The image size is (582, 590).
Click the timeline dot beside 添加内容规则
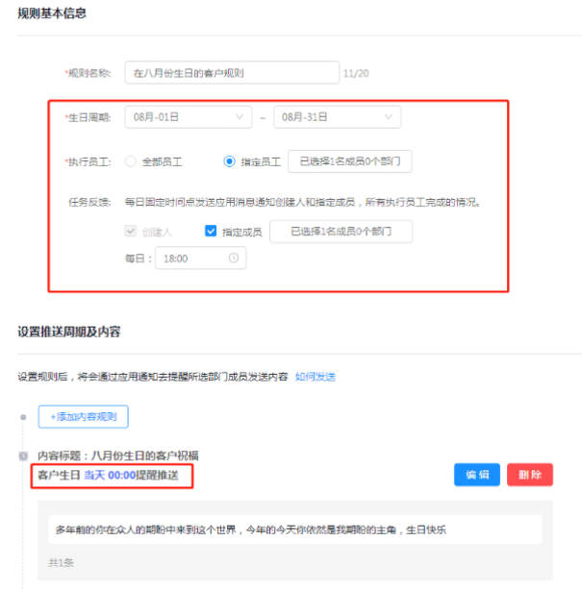tap(23, 417)
